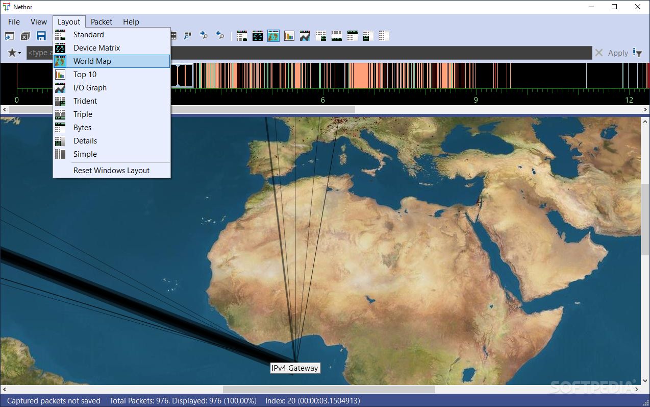Viewport: 650px width, 407px height.
Task: Choose Standard in the Layout menu
Action: coord(112,35)
